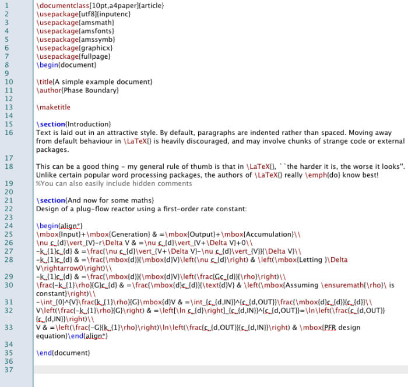Click the \LaTeX{} command in line 16
Image resolution: width=408 pixels, height=387 pixels.
(138, 141)
